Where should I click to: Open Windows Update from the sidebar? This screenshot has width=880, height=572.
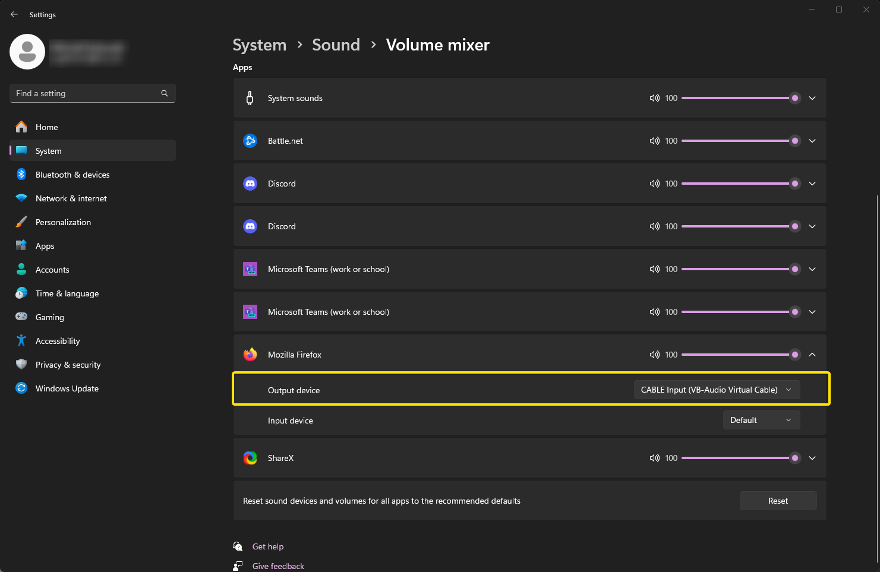click(67, 388)
